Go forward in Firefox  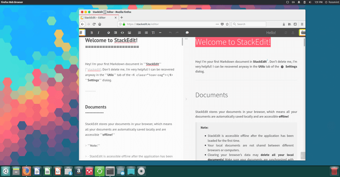(x=88, y=24)
